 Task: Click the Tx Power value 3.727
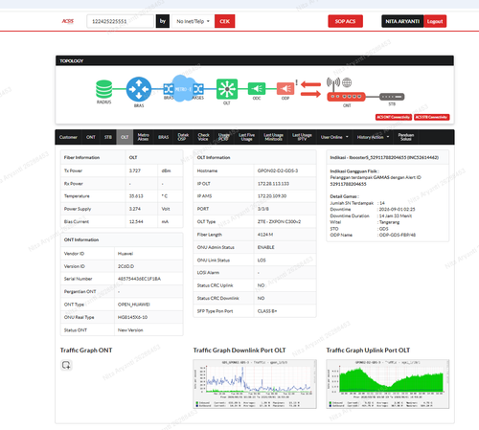tap(135, 170)
